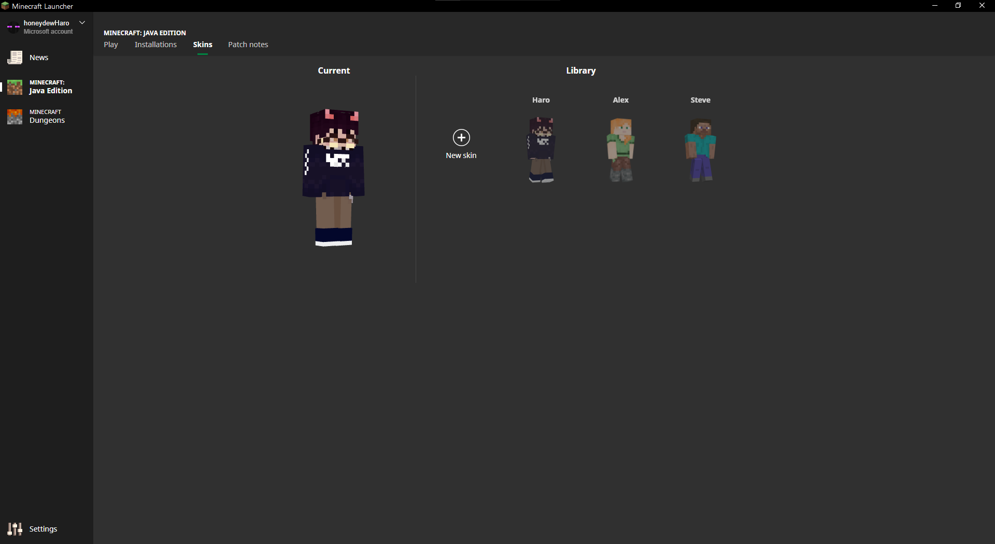The width and height of the screenshot is (995, 544).
Task: Click the Microsoft account label
Action: pyautogui.click(x=48, y=32)
